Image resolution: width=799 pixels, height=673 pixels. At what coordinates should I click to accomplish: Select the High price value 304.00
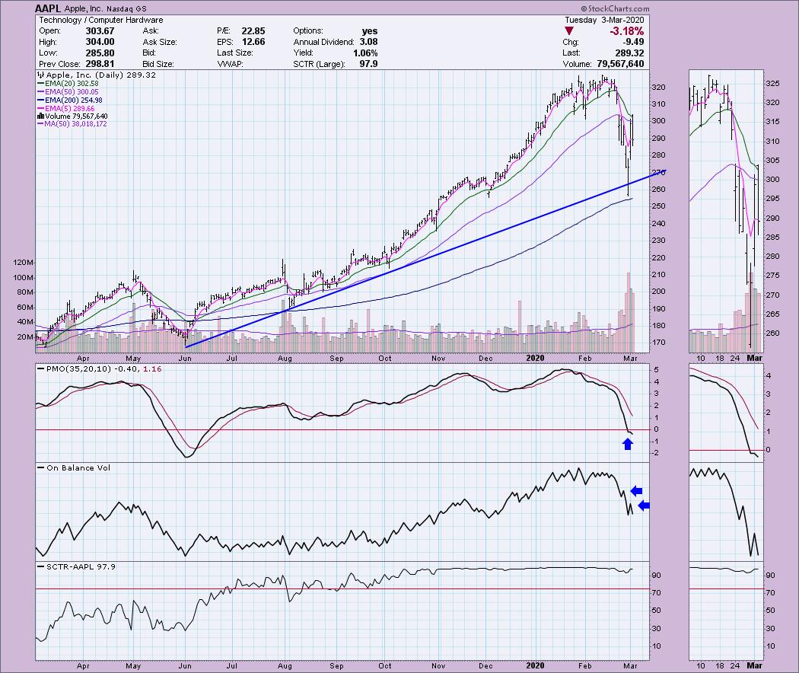[100, 42]
